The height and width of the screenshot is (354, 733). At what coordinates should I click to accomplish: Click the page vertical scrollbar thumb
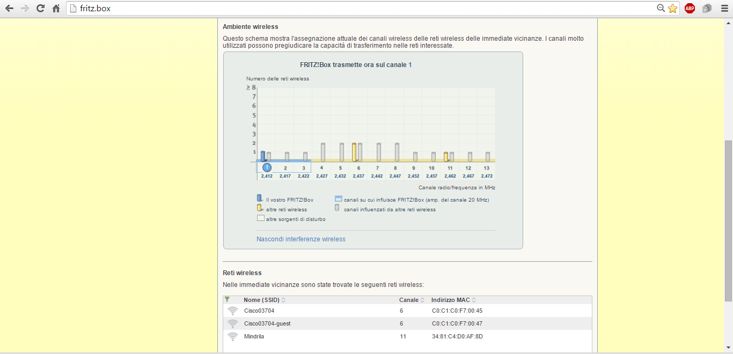728,220
